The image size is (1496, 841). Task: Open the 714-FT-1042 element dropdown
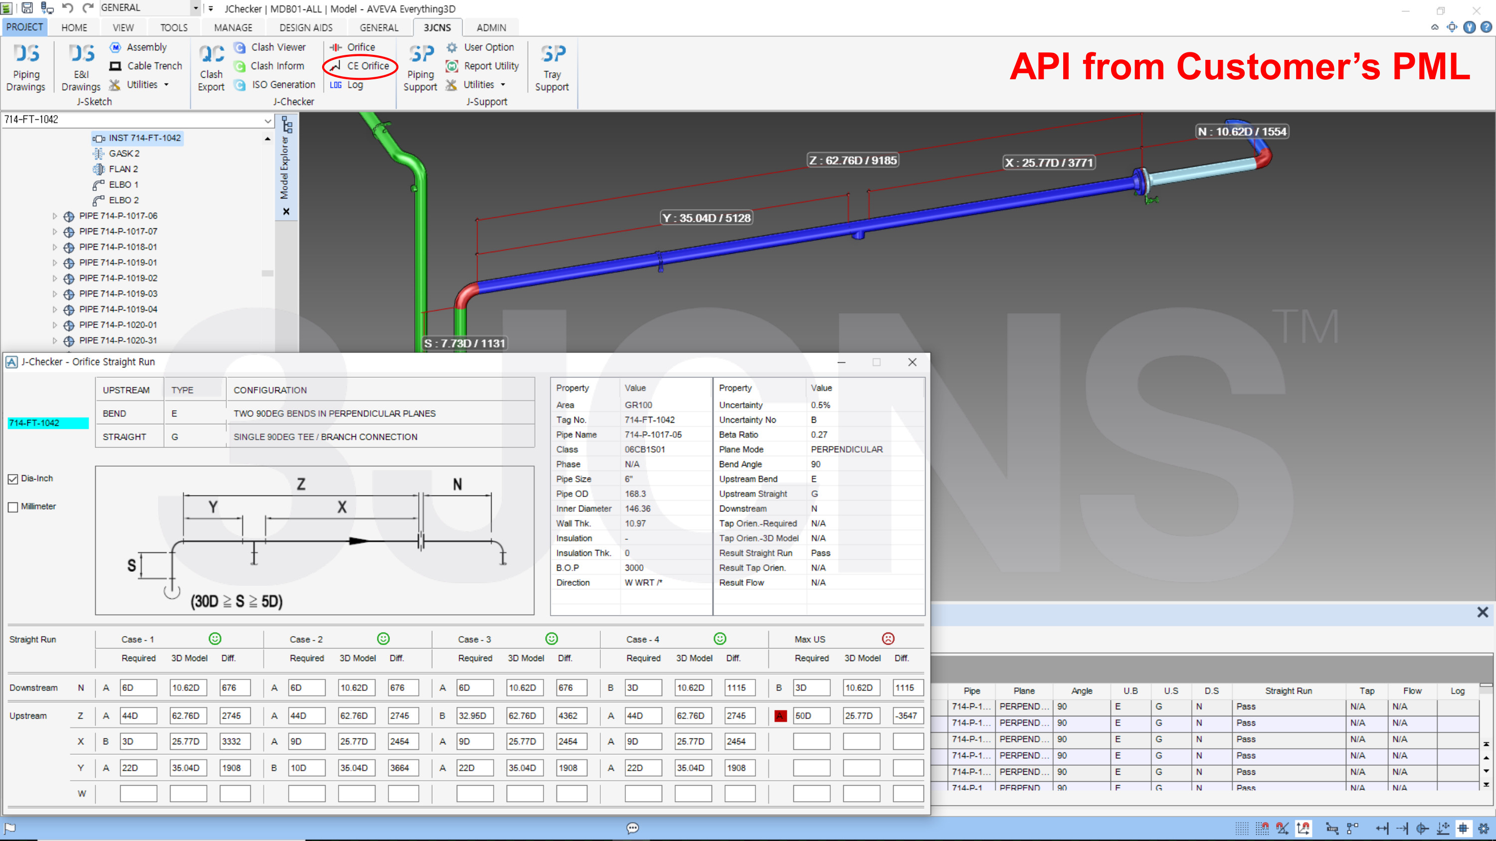point(268,120)
